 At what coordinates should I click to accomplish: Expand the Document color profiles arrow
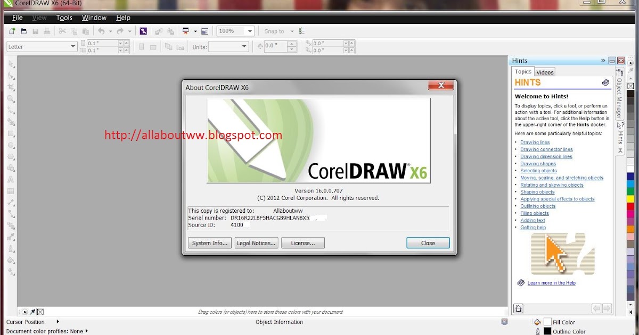87,331
